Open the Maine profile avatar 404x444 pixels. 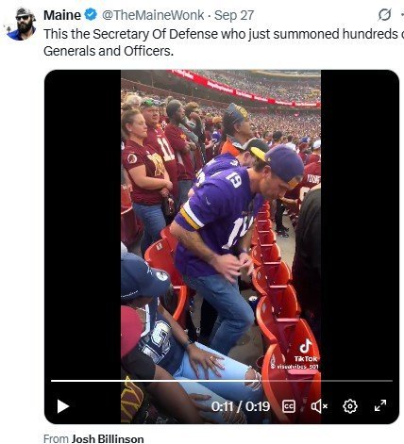22,24
